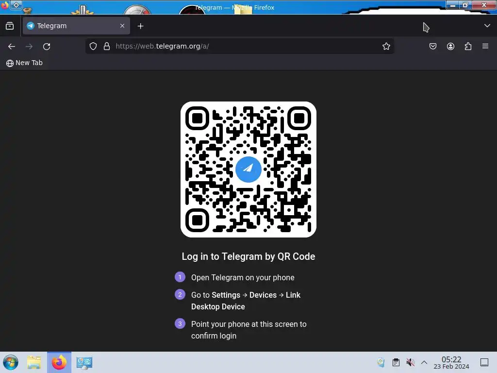Click the "Link Desktop Device" instruction text
This screenshot has height=373, width=497.
(x=246, y=301)
